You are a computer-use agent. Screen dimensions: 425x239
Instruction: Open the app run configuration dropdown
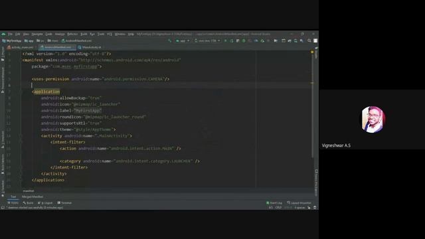[183, 40]
